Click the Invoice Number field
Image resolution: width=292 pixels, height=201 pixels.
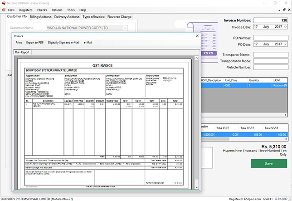(271, 20)
